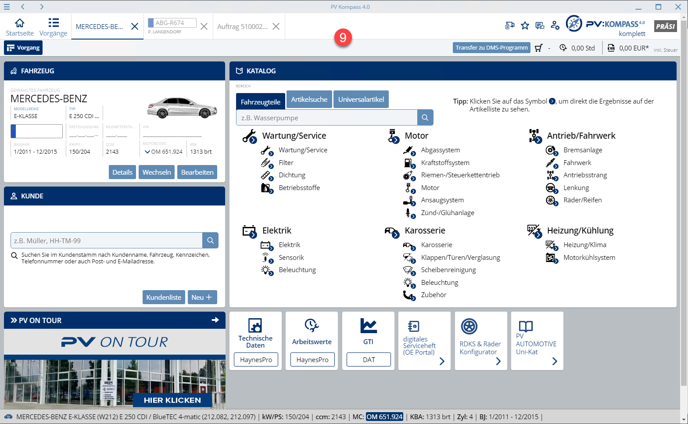The image size is (688, 424).
Task: Click the Wartung/Service heading wrench icon
Action: pyautogui.click(x=249, y=136)
